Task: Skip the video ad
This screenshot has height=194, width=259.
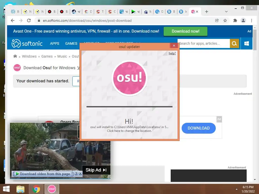Action: coord(96,170)
